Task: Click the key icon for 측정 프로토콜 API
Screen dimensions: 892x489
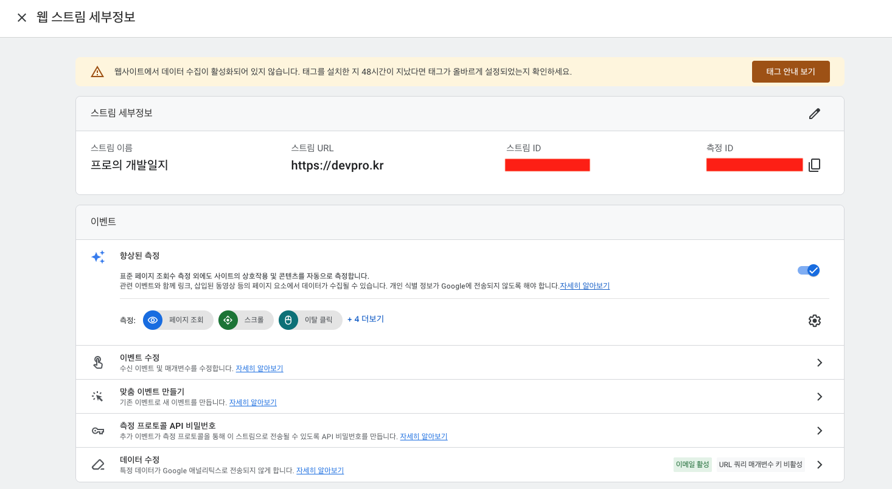Action: point(98,431)
